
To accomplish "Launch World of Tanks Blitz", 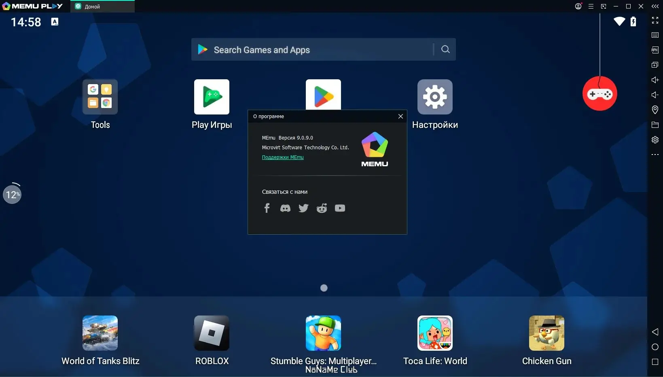I will pyautogui.click(x=100, y=333).
